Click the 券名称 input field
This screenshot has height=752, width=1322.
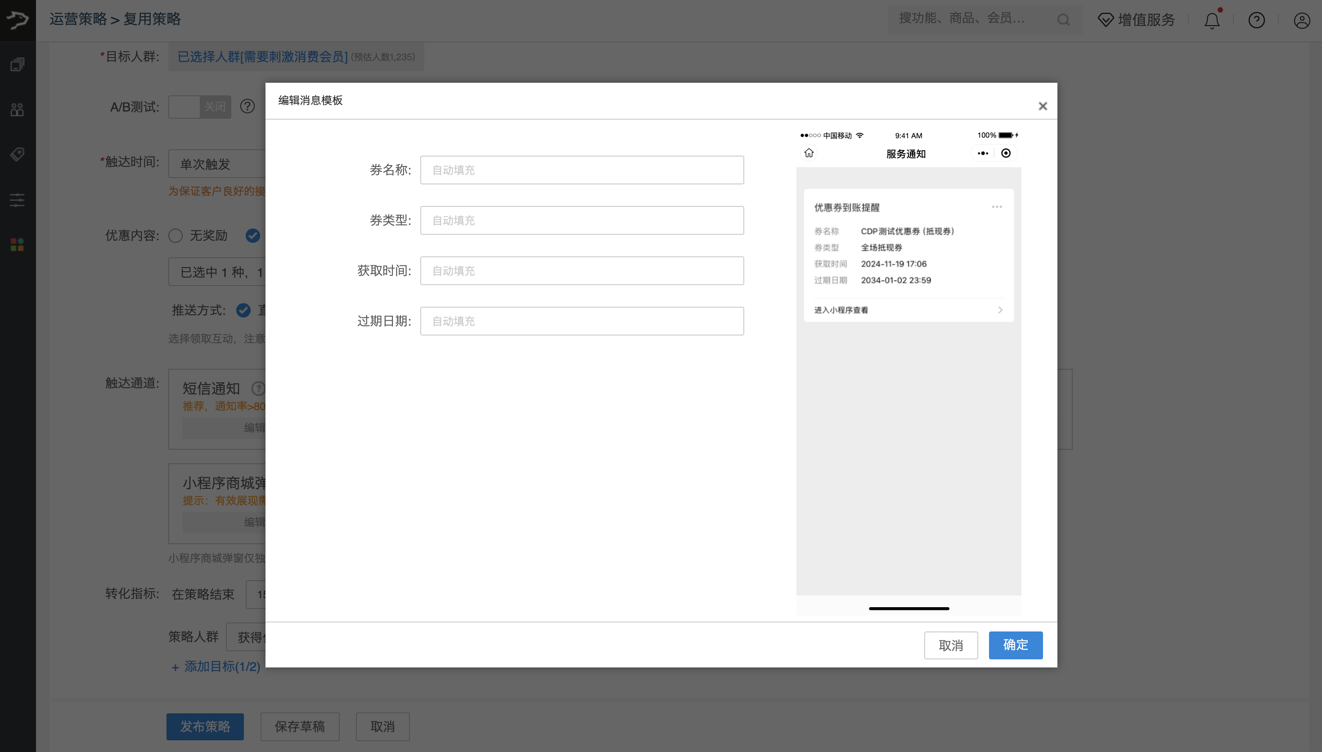[x=582, y=170]
